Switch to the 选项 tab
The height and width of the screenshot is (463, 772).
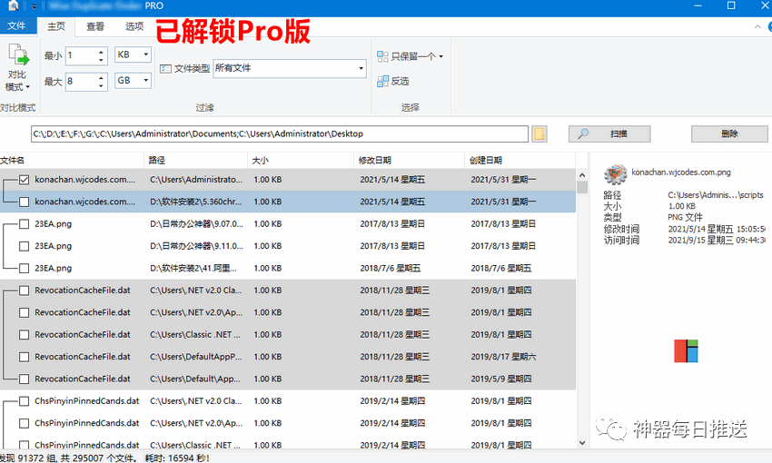(x=134, y=26)
